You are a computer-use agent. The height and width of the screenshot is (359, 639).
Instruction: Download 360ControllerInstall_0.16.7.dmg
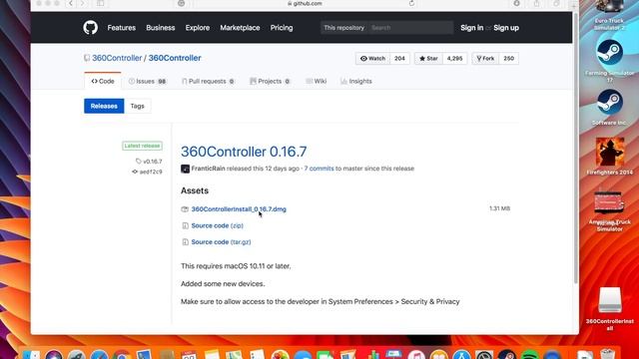point(239,209)
